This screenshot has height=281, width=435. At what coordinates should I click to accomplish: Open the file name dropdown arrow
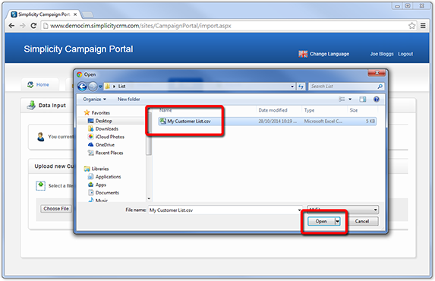click(x=299, y=210)
